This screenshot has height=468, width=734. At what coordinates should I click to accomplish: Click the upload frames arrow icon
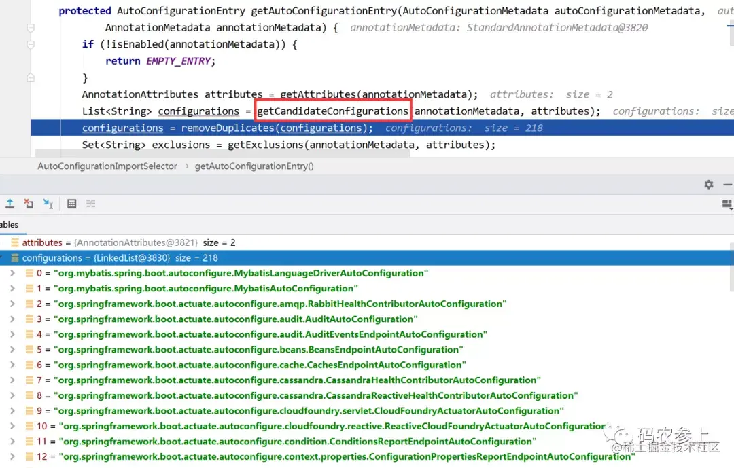(x=10, y=203)
